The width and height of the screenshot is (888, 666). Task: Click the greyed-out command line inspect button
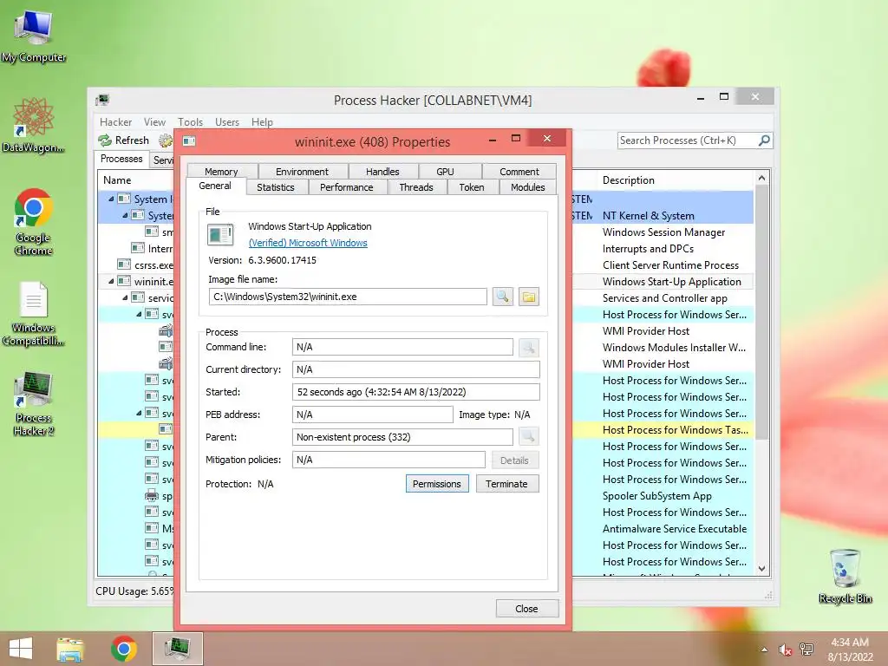pos(528,347)
